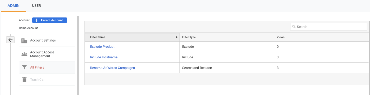Screen dimensions: 370x95
Task: Click the Include filter type cell
Action: (x=227, y=57)
